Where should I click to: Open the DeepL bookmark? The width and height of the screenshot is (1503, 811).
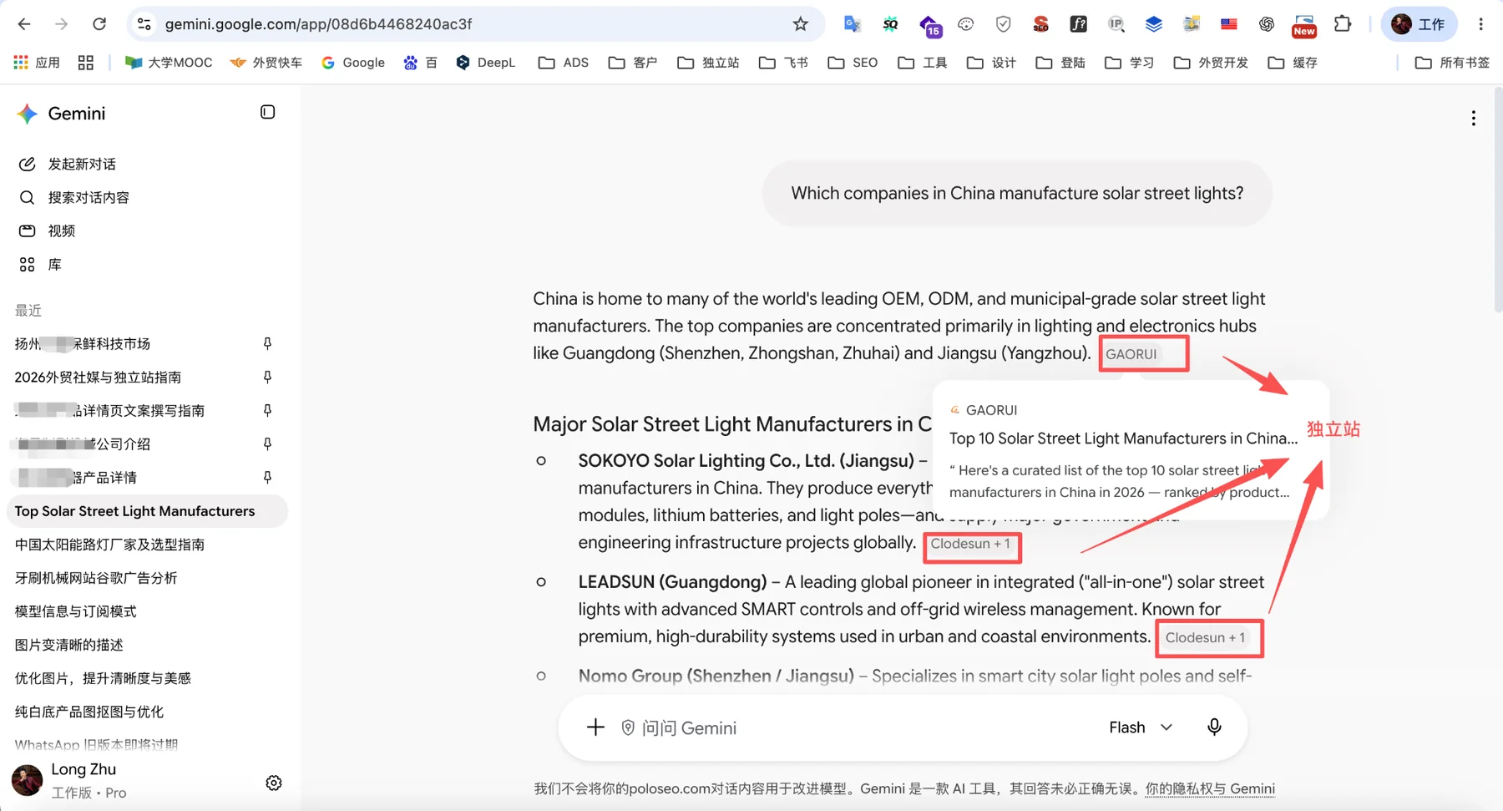click(486, 63)
